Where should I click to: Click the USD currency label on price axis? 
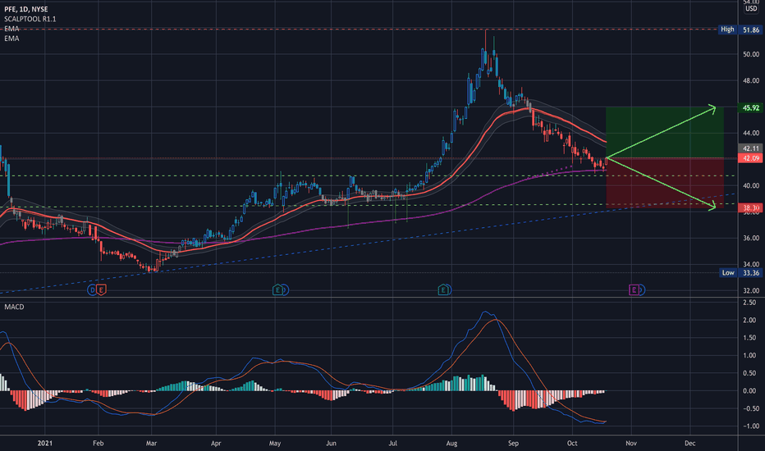point(751,9)
